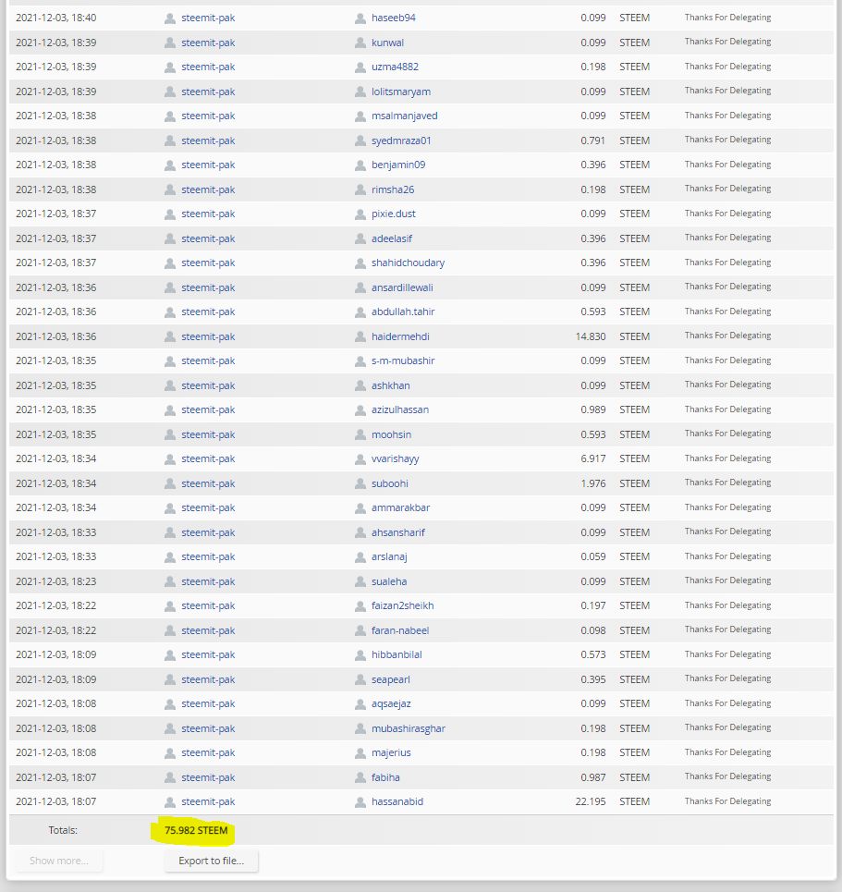Select the 14.830 amount for haidermehdi

591,336
